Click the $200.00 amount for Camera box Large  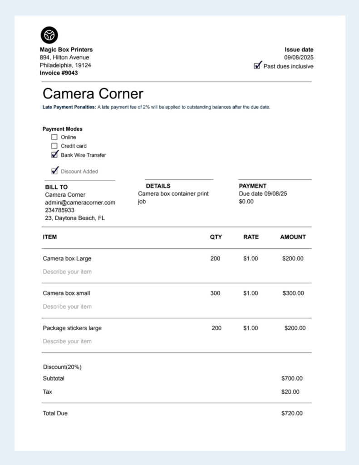(293, 258)
